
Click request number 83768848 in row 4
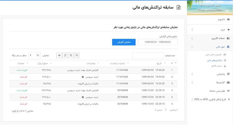coord(123,90)
